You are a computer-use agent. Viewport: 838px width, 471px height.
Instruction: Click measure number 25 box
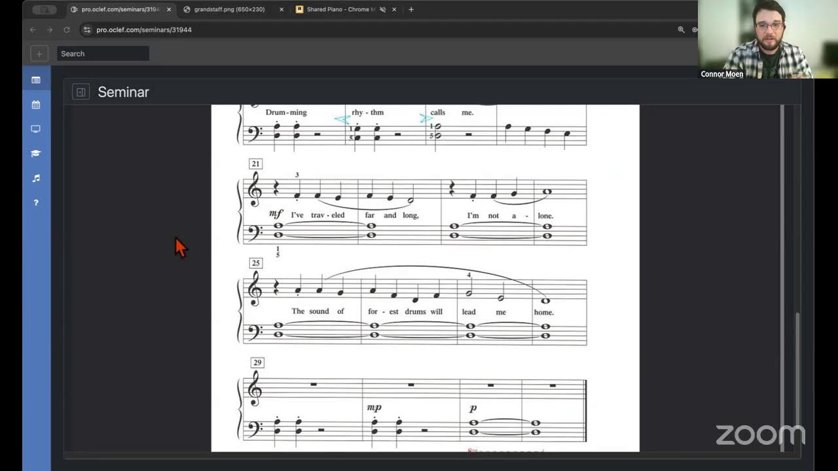pos(255,263)
